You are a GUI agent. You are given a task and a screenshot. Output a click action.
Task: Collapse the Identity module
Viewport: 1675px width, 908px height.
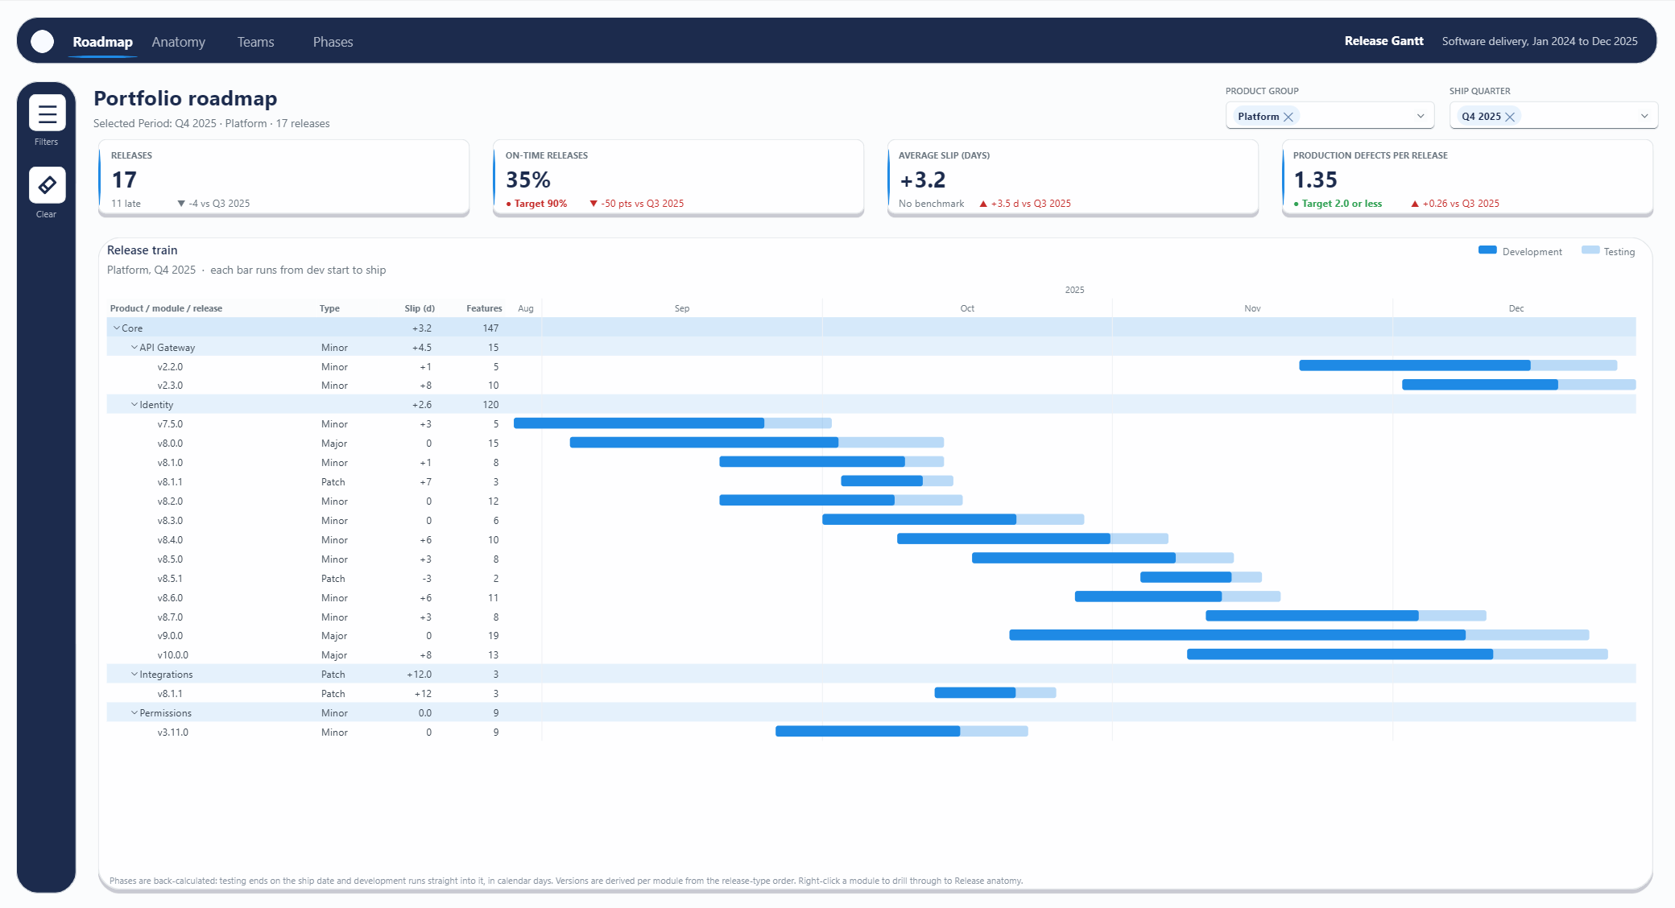(x=134, y=404)
